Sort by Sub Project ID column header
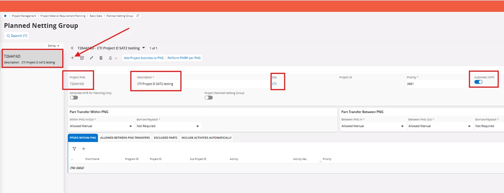 coord(198,159)
